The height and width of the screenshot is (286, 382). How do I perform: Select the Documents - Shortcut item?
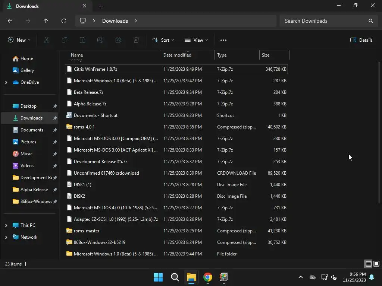pos(176,115)
